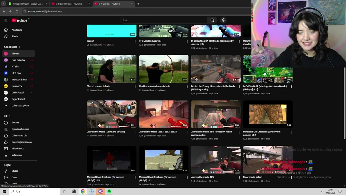This screenshot has height=195, width=346.
Task: Open Videolarınız in sidebar
Action: click(18, 148)
